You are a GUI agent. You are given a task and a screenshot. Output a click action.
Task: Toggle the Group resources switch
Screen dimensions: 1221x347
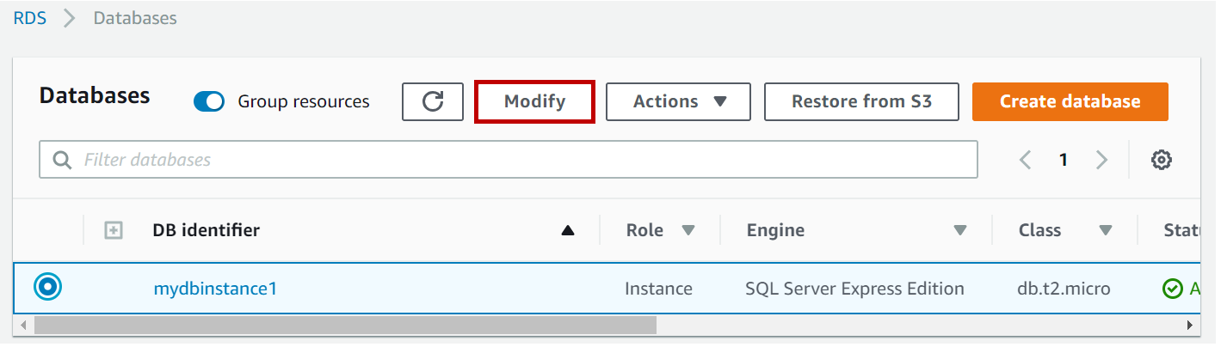[209, 101]
